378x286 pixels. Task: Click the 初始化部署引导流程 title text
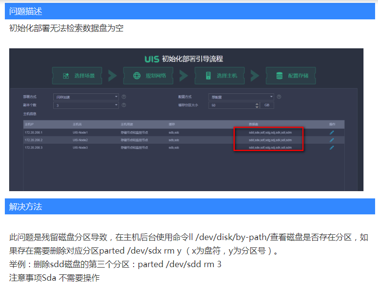[x=192, y=59]
